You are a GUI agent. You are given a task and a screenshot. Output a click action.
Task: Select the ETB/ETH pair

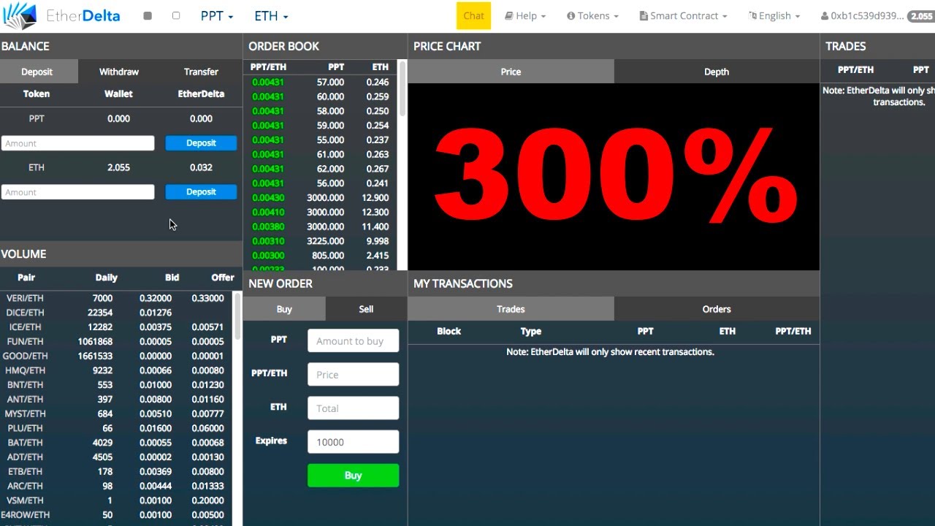pyautogui.click(x=116, y=472)
